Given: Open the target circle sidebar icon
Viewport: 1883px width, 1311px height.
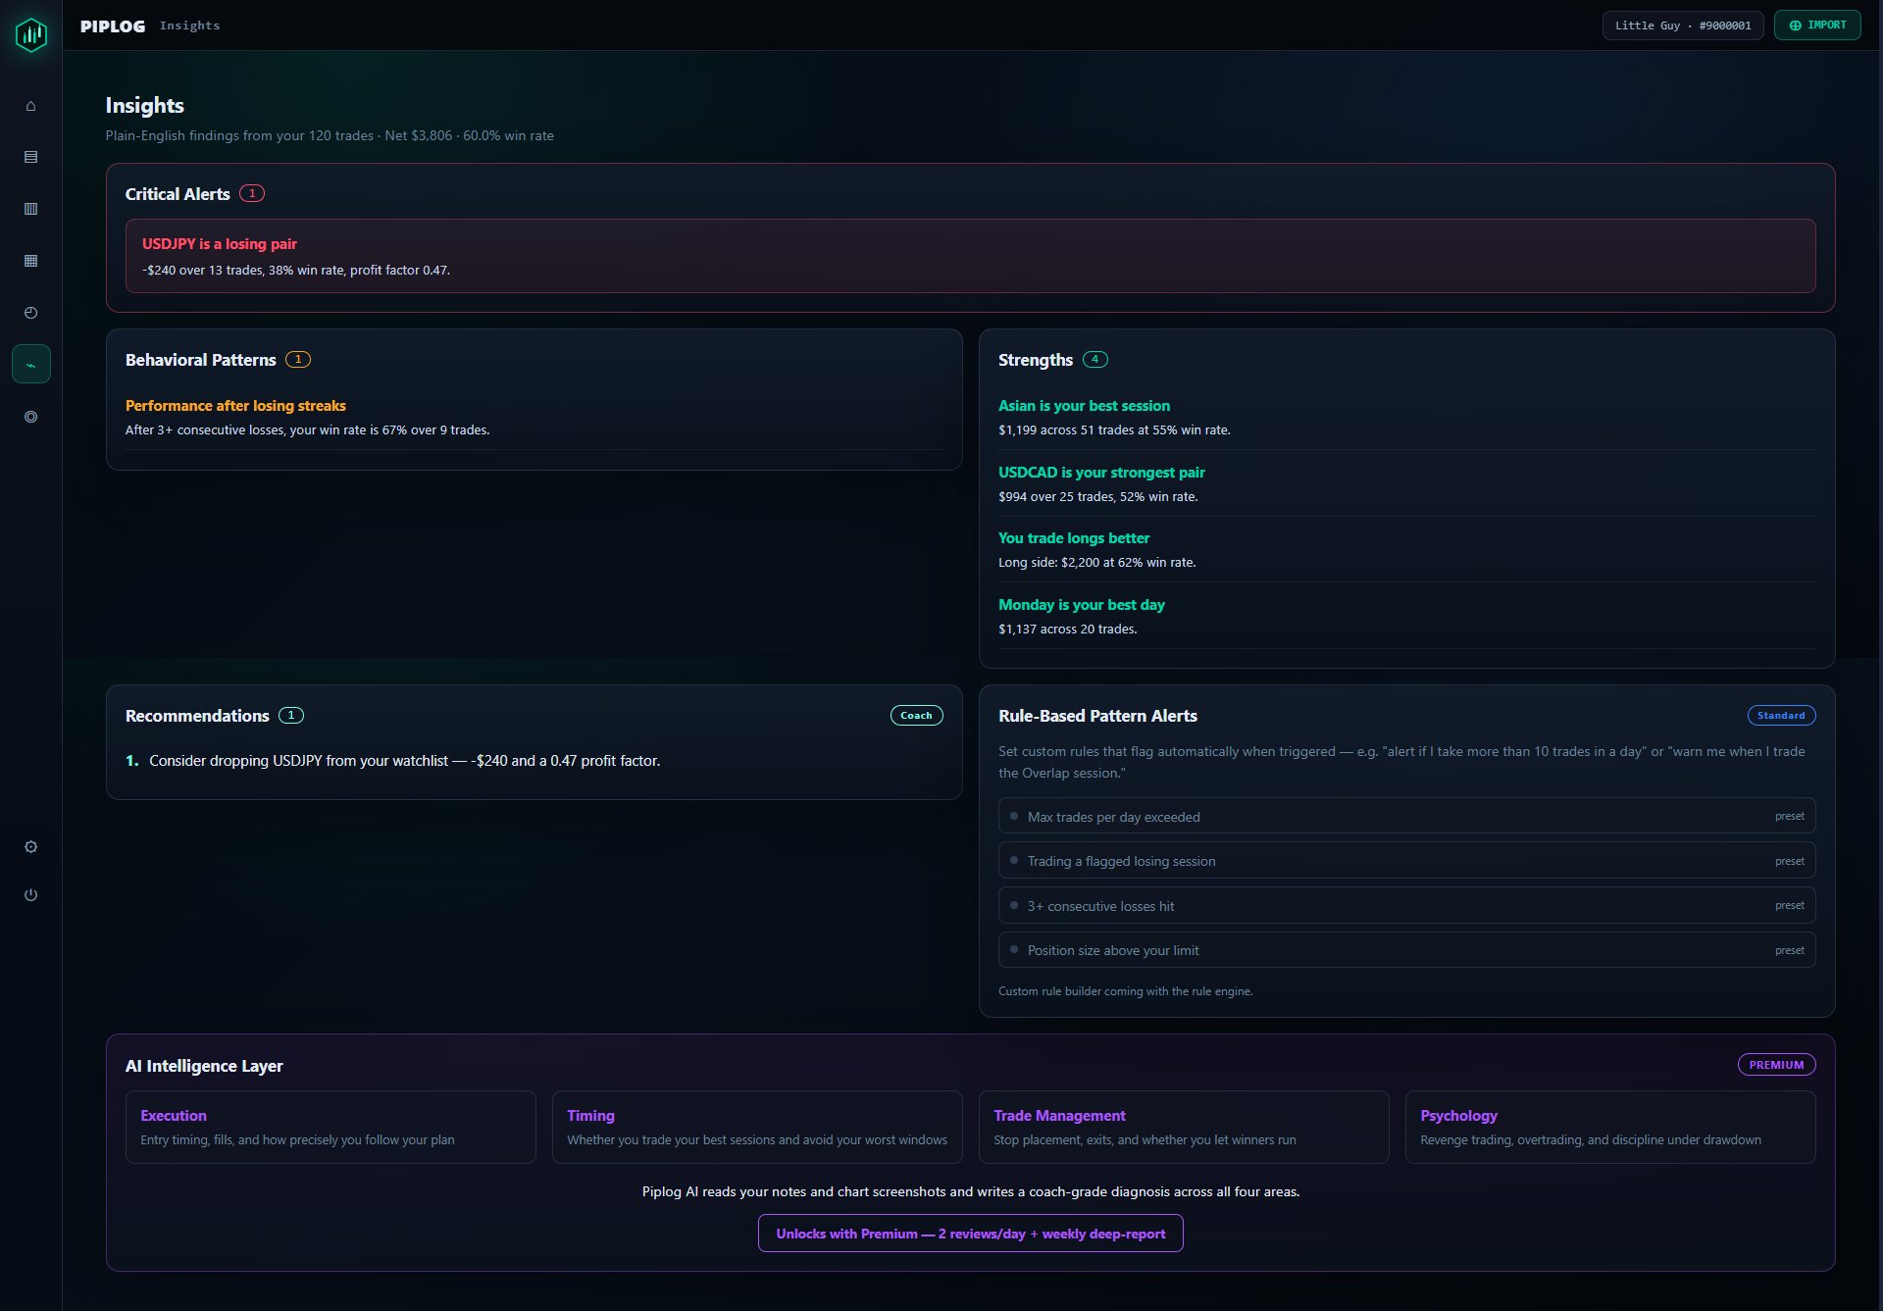Looking at the screenshot, I should 31,417.
